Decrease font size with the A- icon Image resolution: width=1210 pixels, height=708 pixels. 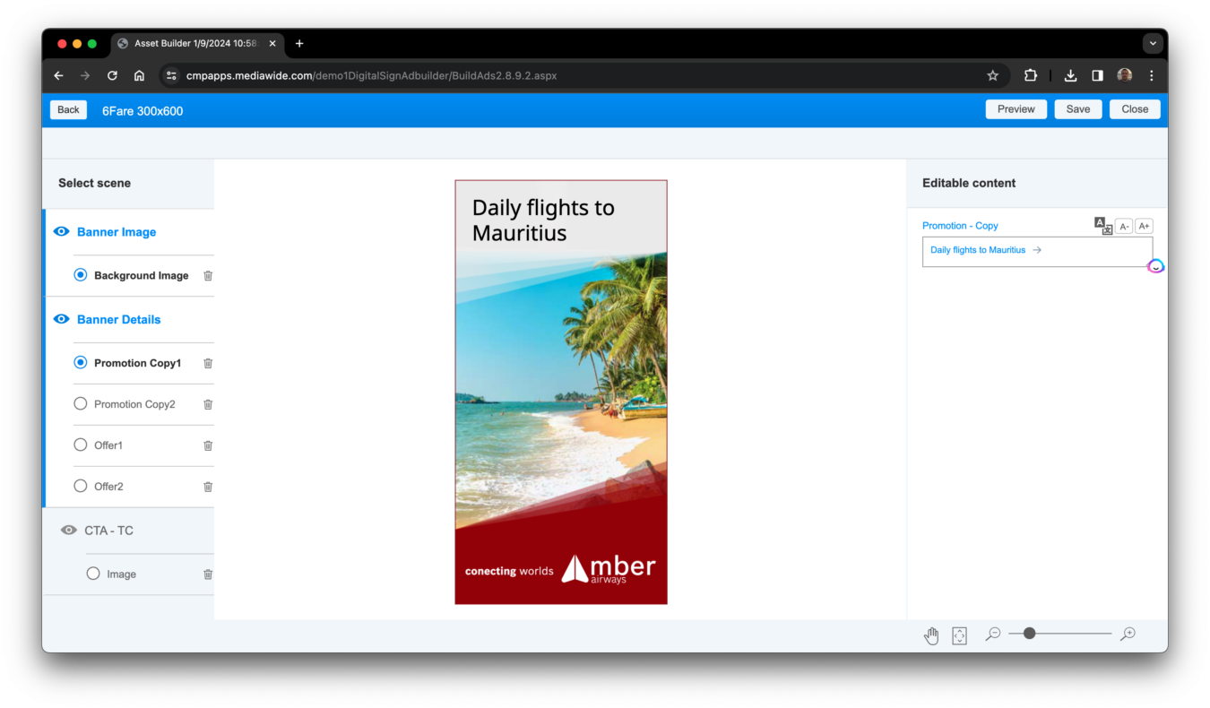click(x=1125, y=226)
